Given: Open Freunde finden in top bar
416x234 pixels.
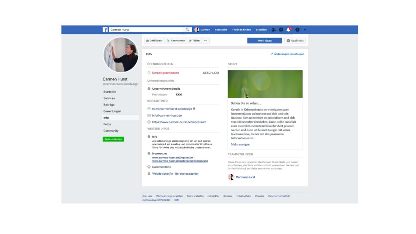Looking at the screenshot, I should click(241, 30).
